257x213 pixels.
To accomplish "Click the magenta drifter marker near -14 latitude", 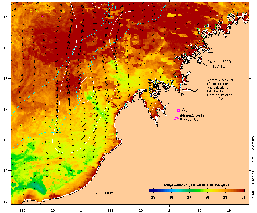I will click(x=42, y=16).
